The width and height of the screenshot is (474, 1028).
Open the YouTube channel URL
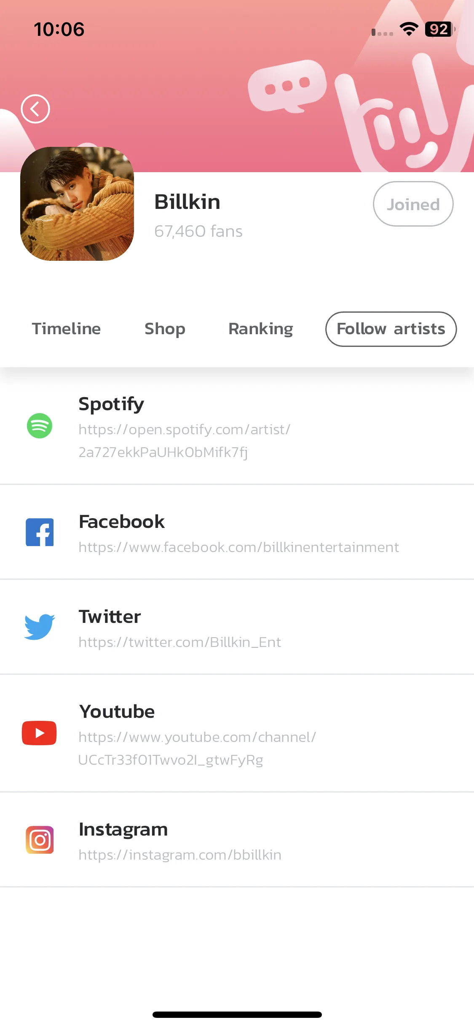pyautogui.click(x=197, y=749)
